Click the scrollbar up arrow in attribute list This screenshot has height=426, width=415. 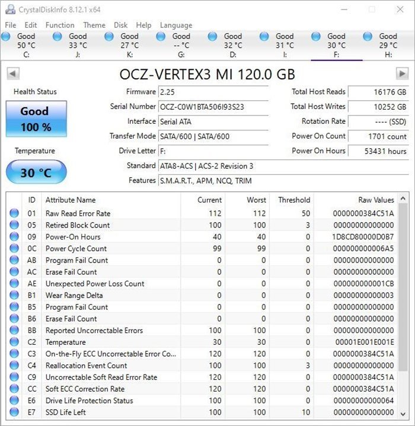pyautogui.click(x=403, y=198)
